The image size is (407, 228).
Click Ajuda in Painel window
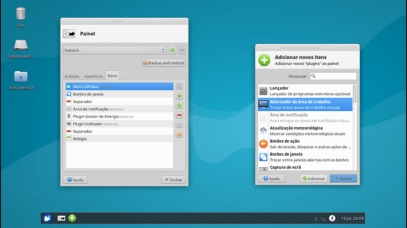pos(76,180)
